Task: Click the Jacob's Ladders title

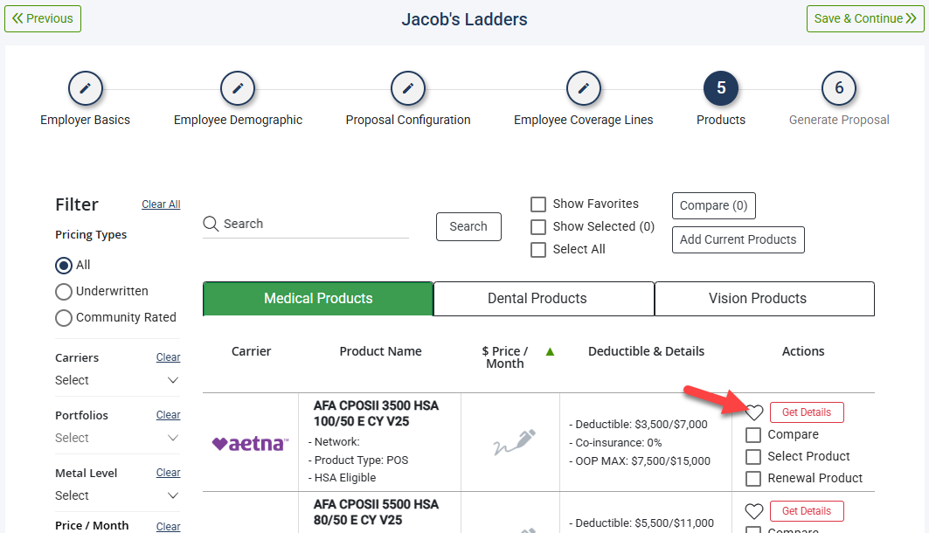Action: (465, 19)
